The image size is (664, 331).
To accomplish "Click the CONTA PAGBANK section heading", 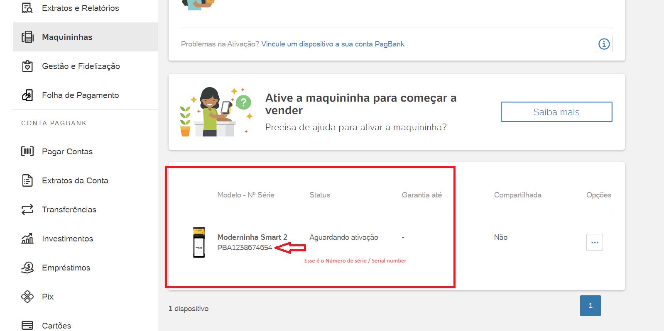I will coord(54,123).
